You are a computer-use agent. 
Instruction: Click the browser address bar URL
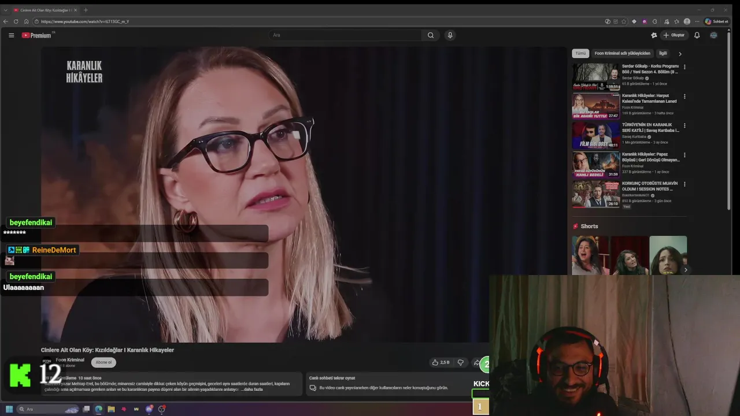pyautogui.click(x=85, y=21)
